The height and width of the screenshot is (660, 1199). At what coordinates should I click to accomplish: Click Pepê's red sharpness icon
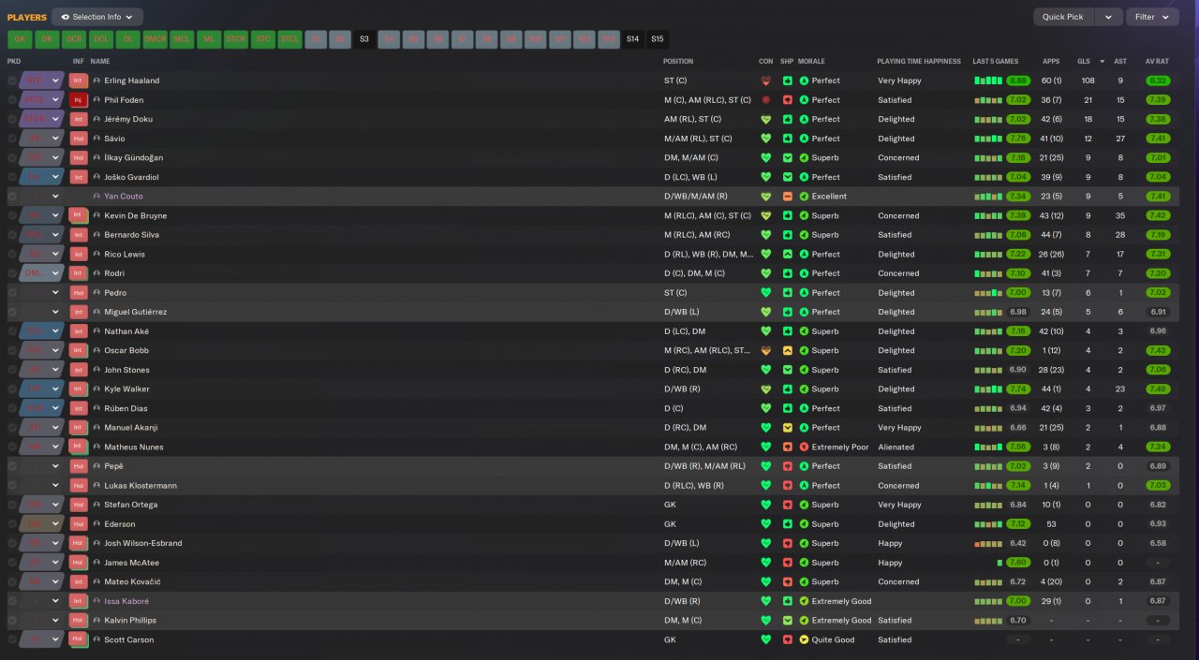coord(788,466)
